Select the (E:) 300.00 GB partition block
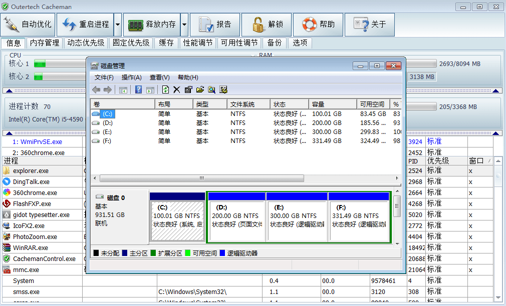 pyautogui.click(x=297, y=216)
